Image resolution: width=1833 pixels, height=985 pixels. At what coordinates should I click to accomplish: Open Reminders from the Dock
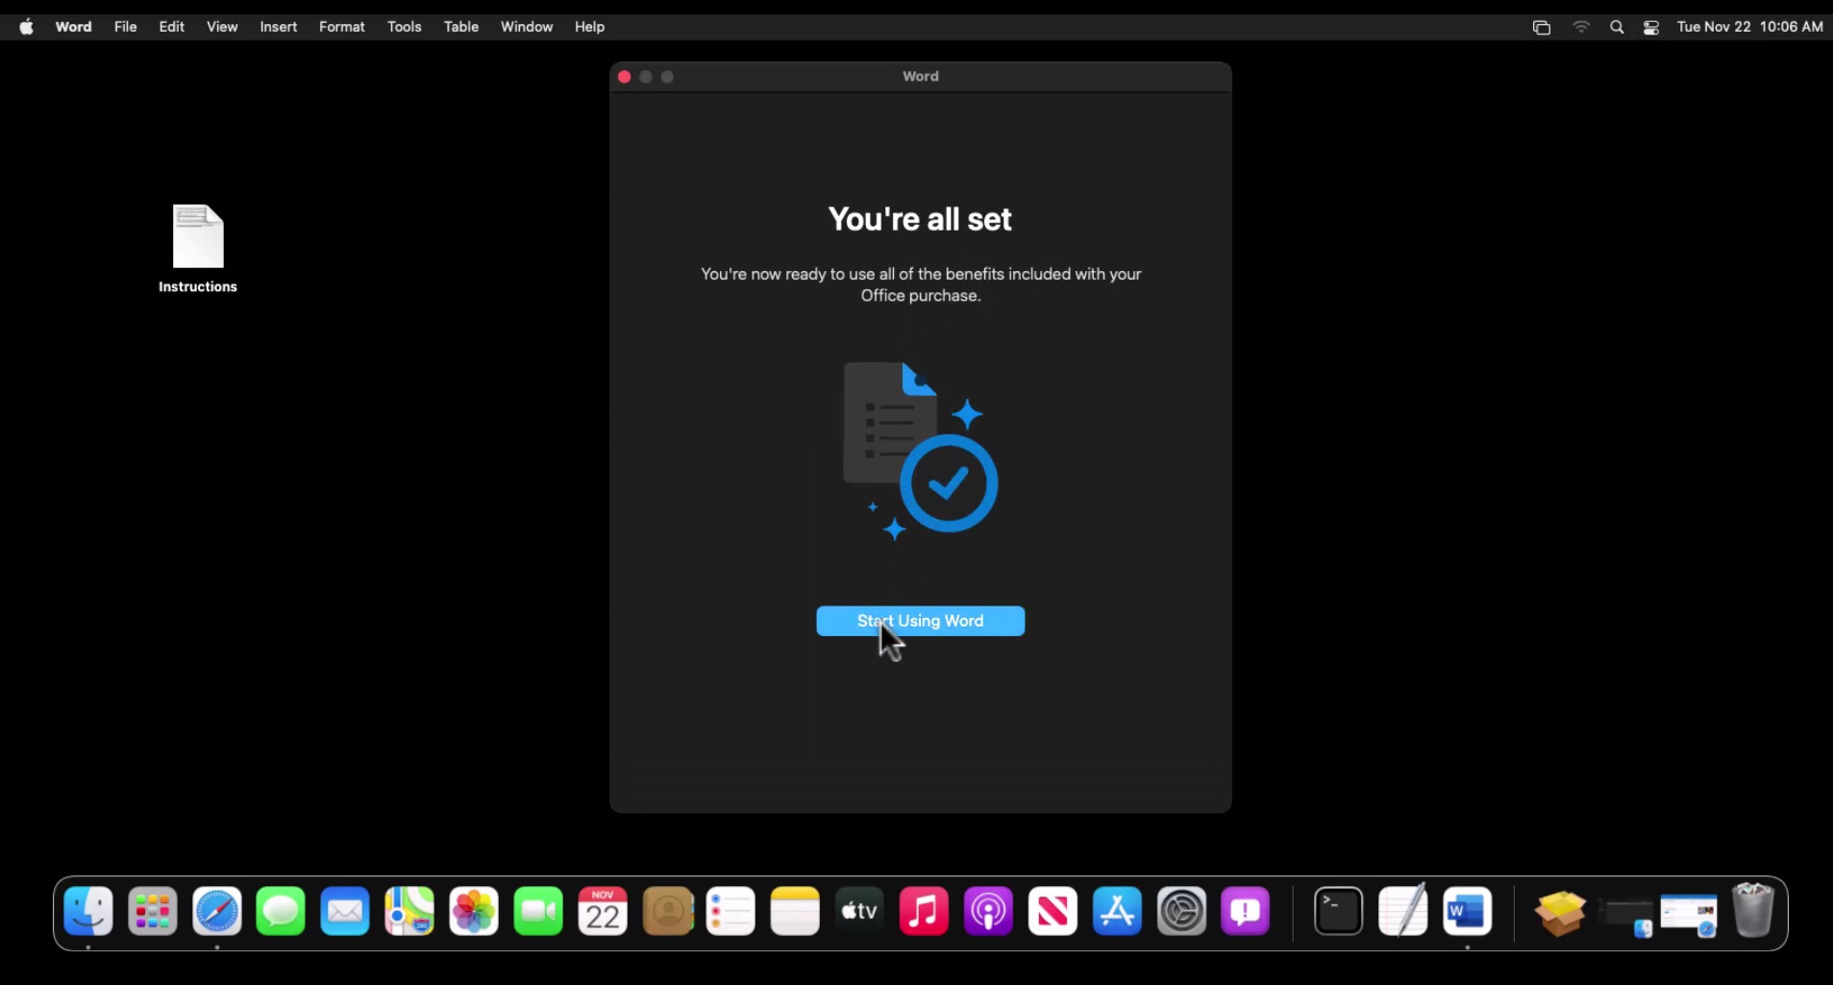(731, 911)
